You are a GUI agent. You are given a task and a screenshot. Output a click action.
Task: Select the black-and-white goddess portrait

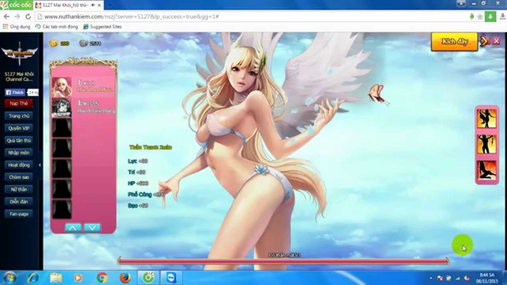[x=62, y=108]
